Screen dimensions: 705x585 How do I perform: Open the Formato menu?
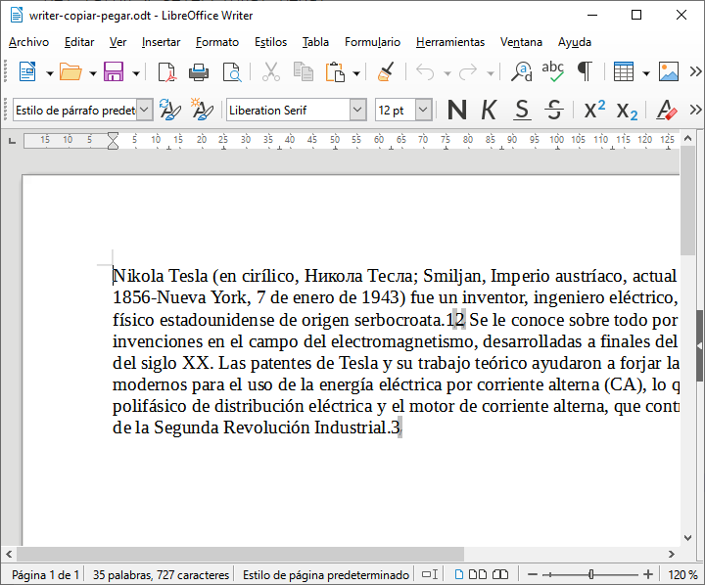coord(217,42)
